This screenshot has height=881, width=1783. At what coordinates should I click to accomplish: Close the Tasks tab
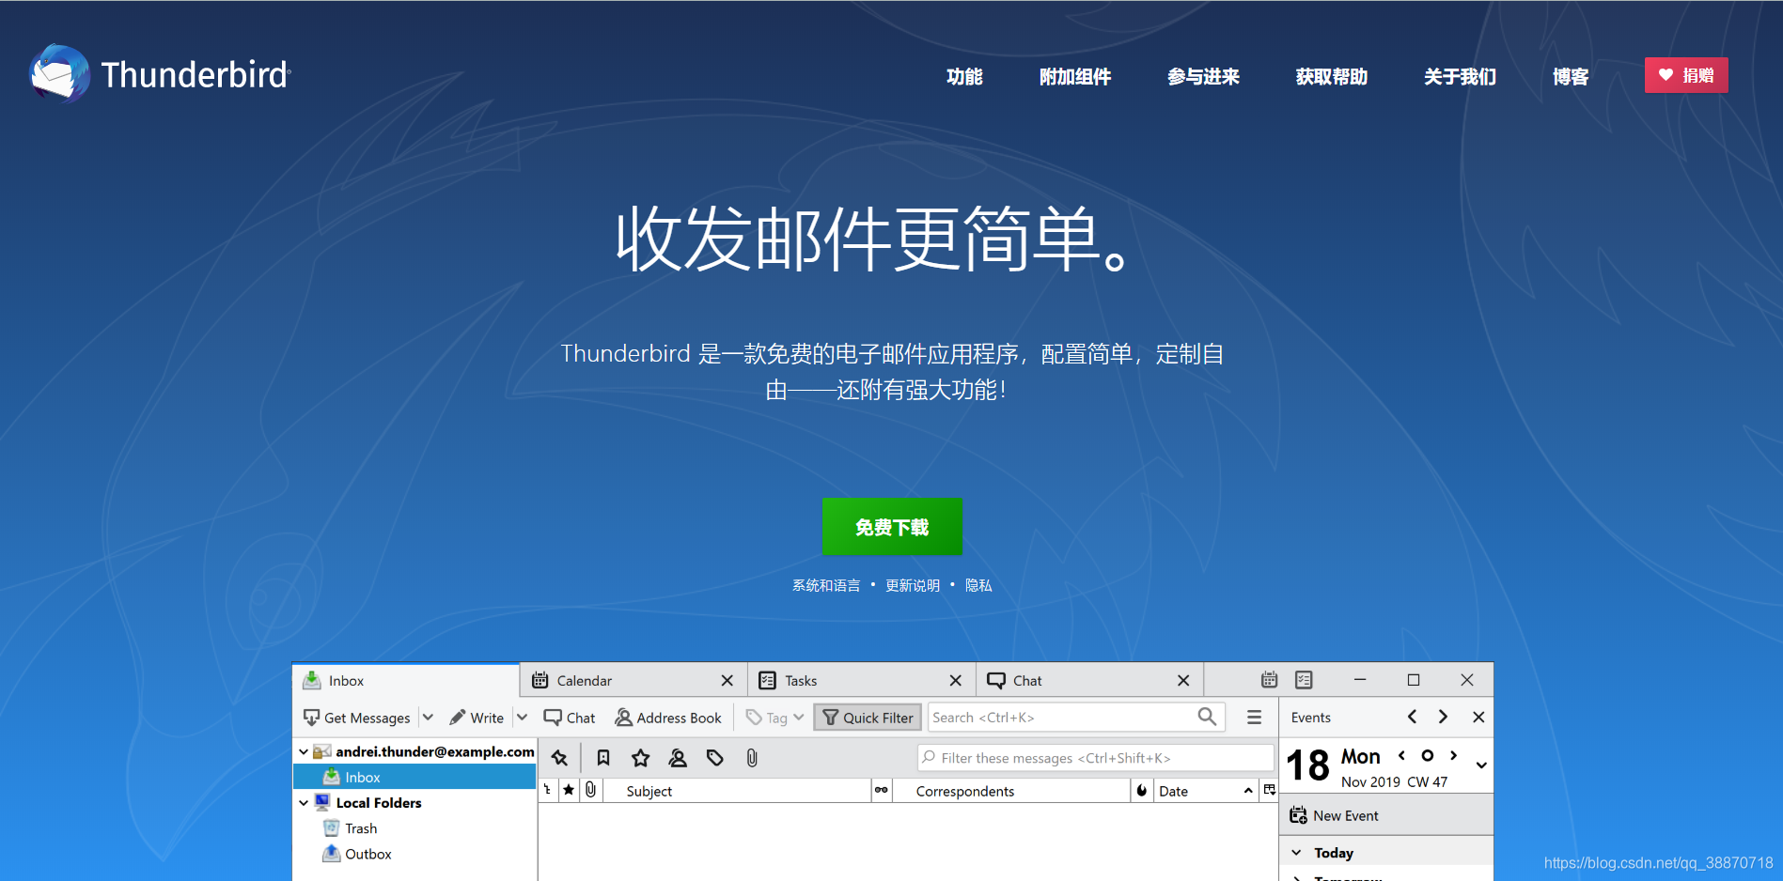[955, 680]
